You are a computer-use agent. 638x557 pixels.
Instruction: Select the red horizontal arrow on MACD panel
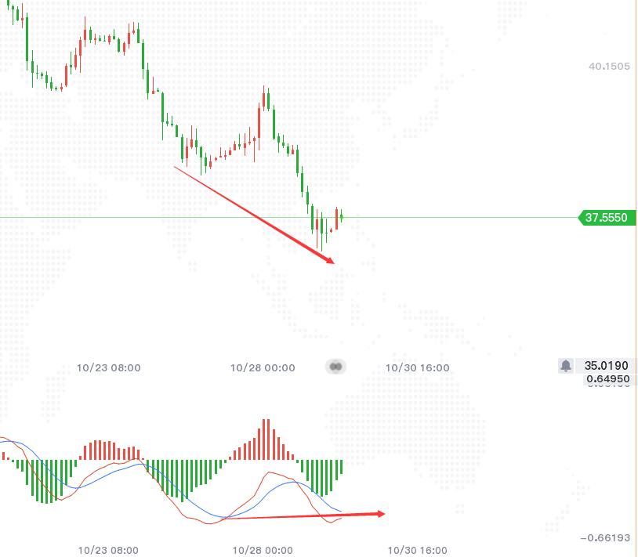(x=303, y=516)
